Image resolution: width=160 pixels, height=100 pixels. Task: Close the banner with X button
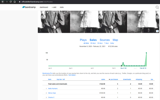click(157, 31)
